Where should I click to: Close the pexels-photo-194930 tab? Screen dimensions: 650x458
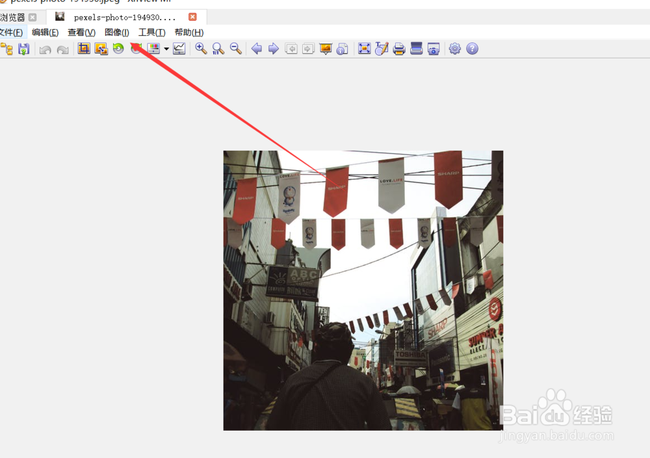point(192,17)
